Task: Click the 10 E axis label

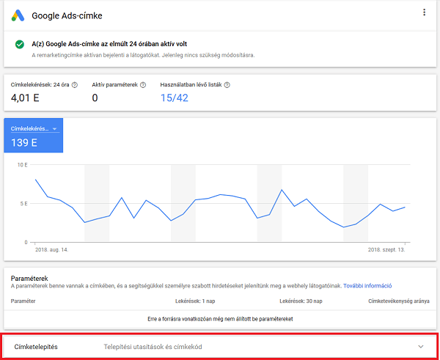Action: (x=23, y=165)
